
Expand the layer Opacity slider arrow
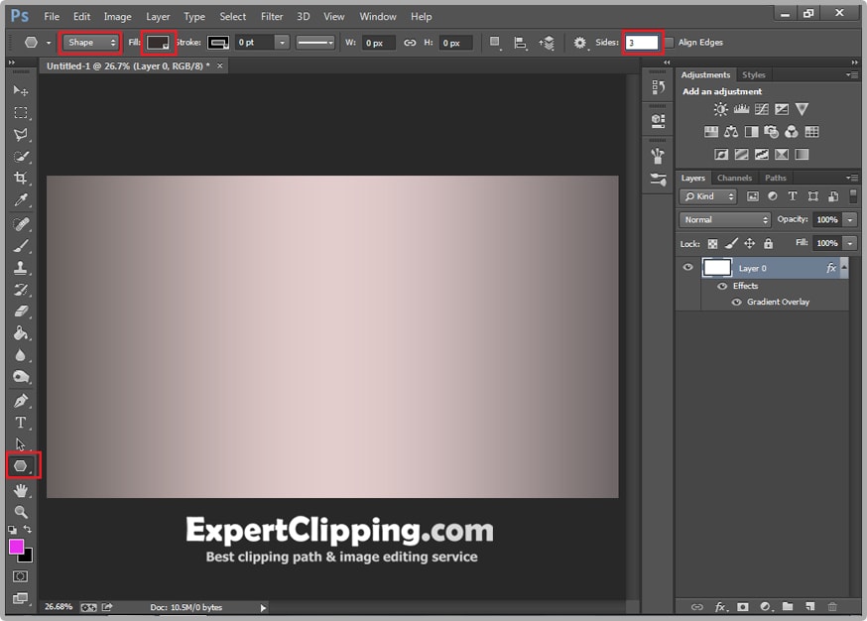(850, 219)
